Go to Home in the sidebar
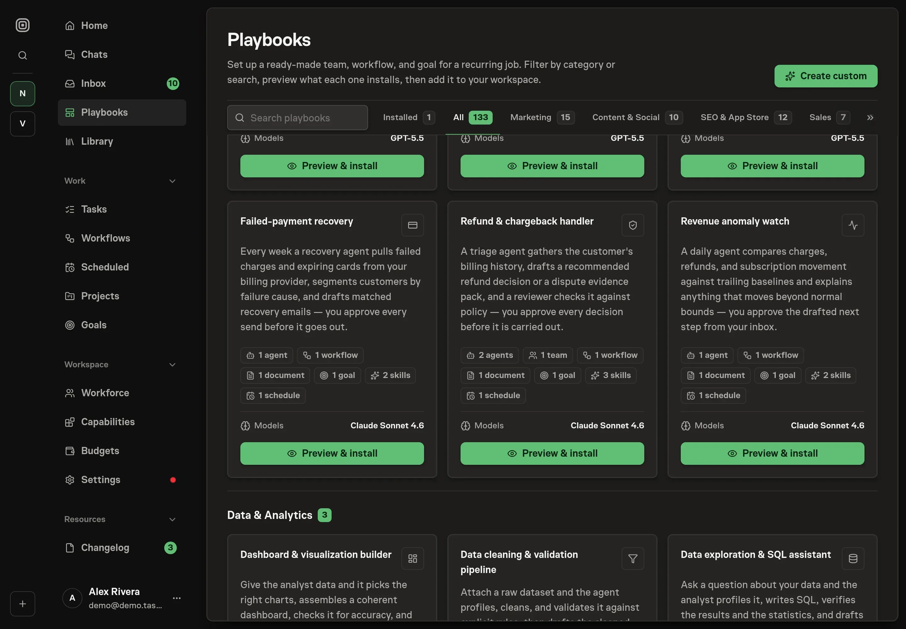The image size is (906, 629). click(122, 25)
